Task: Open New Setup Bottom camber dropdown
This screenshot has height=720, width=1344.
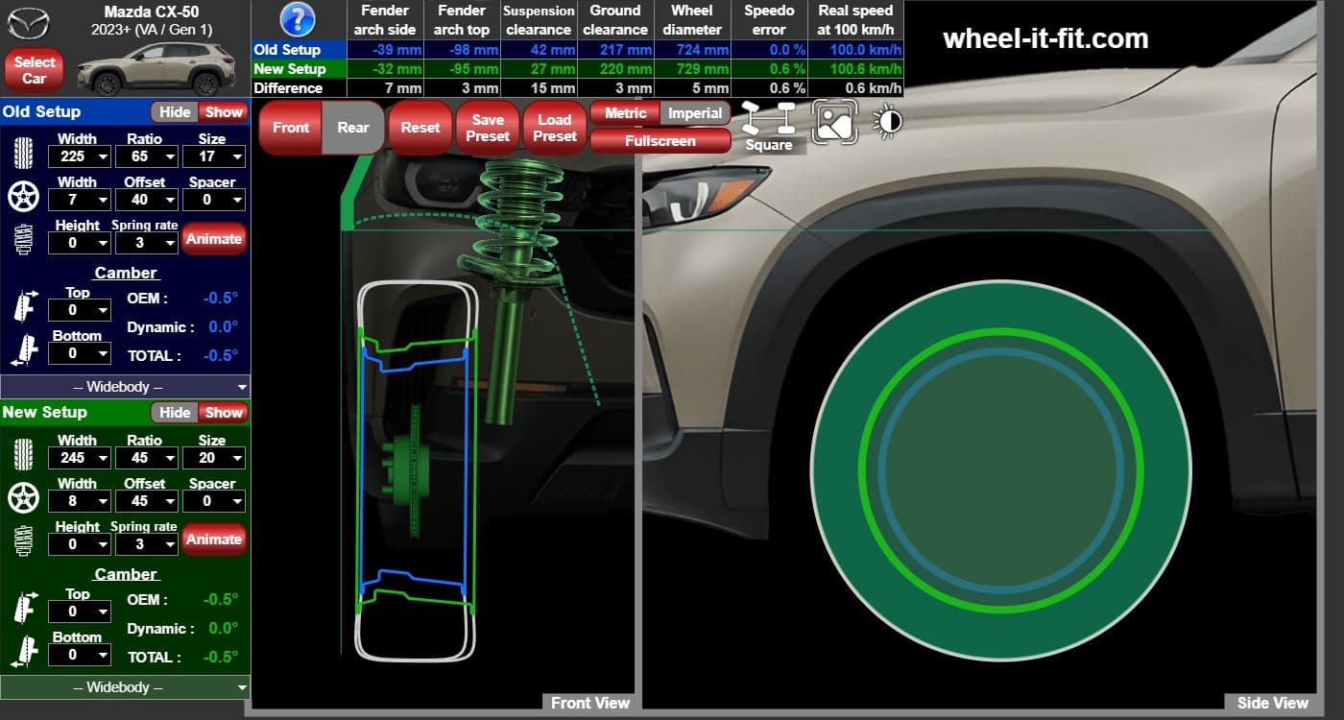Action: tap(79, 655)
